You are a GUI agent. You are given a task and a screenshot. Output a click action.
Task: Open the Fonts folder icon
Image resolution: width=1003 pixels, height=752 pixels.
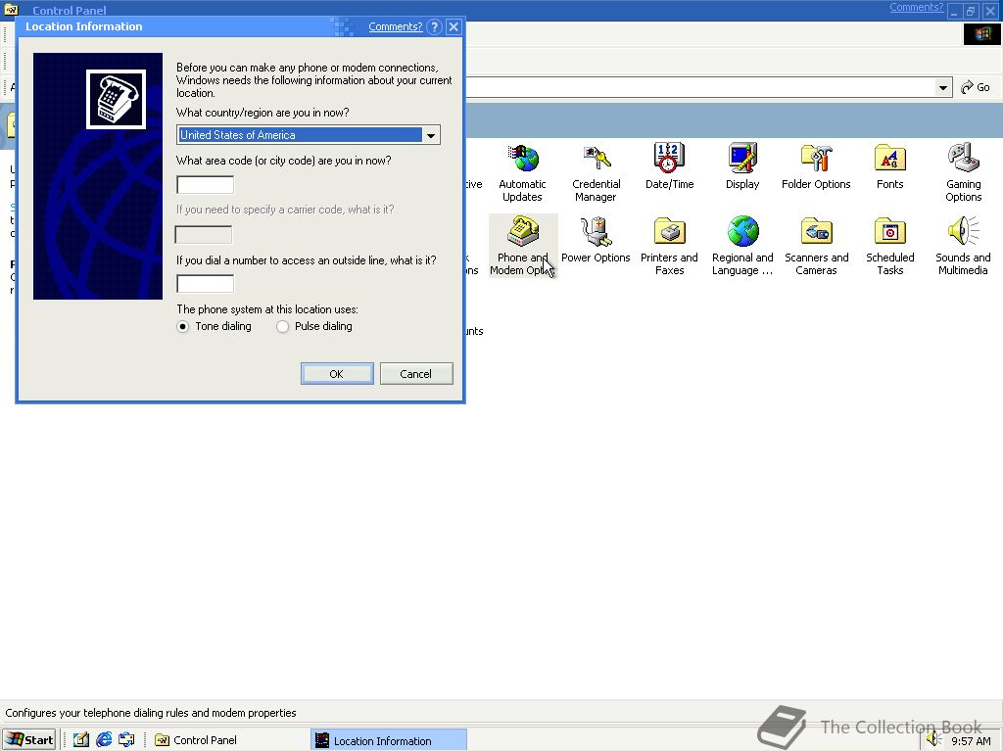(889, 166)
